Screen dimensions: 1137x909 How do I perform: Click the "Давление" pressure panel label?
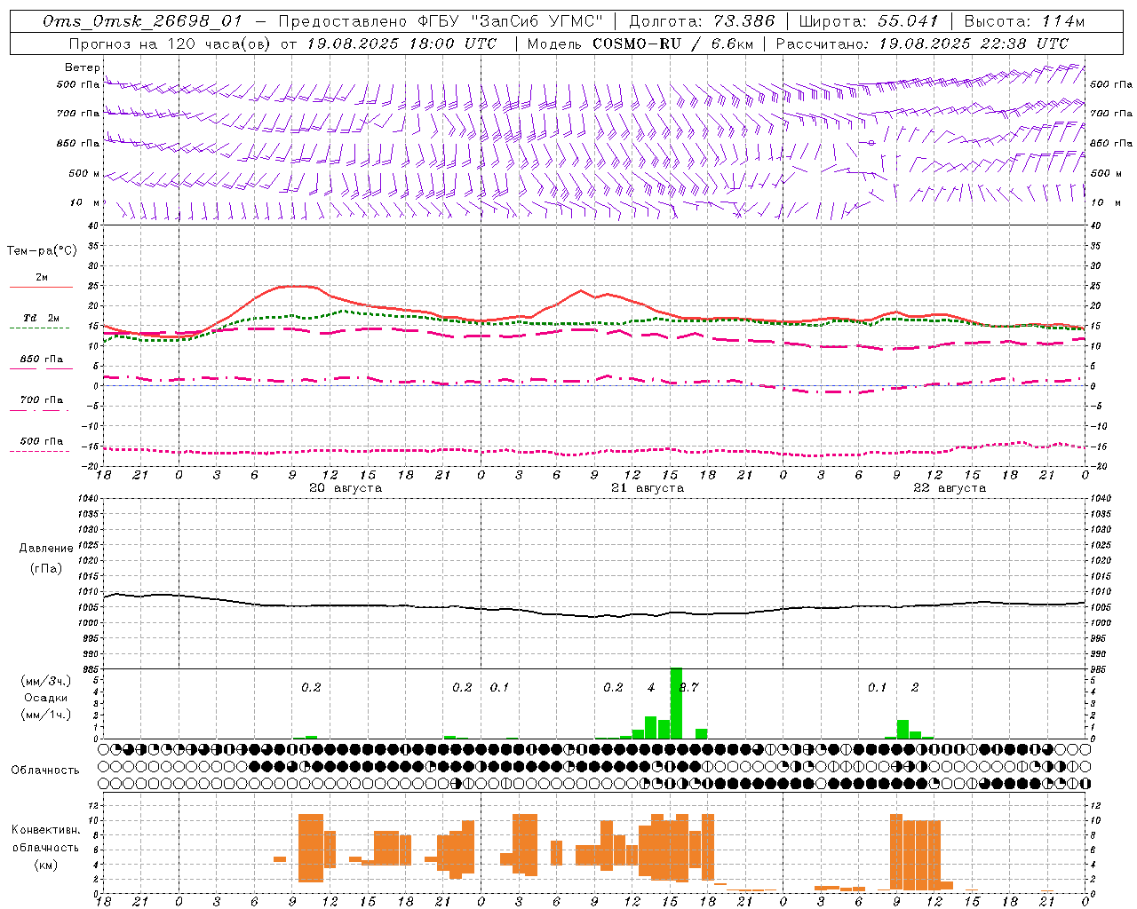tap(46, 549)
